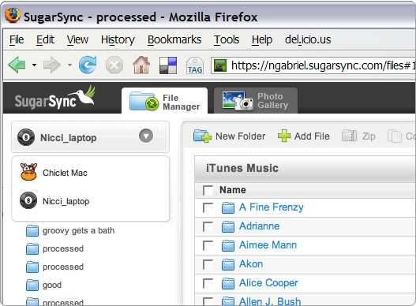416x306 pixels.
Task: Open the Alice Cooper folder link
Action: click(x=268, y=283)
